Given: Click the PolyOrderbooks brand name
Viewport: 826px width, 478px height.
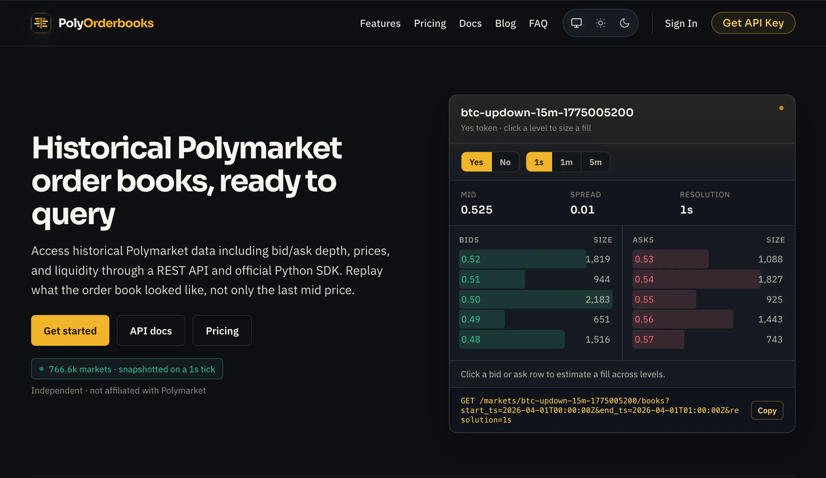Looking at the screenshot, I should coord(106,23).
